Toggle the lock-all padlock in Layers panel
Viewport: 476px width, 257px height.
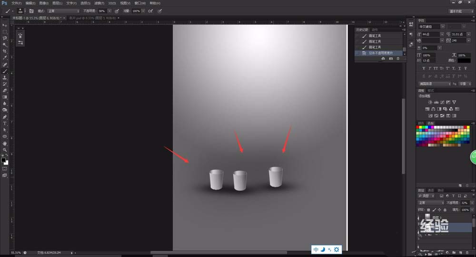445,209
